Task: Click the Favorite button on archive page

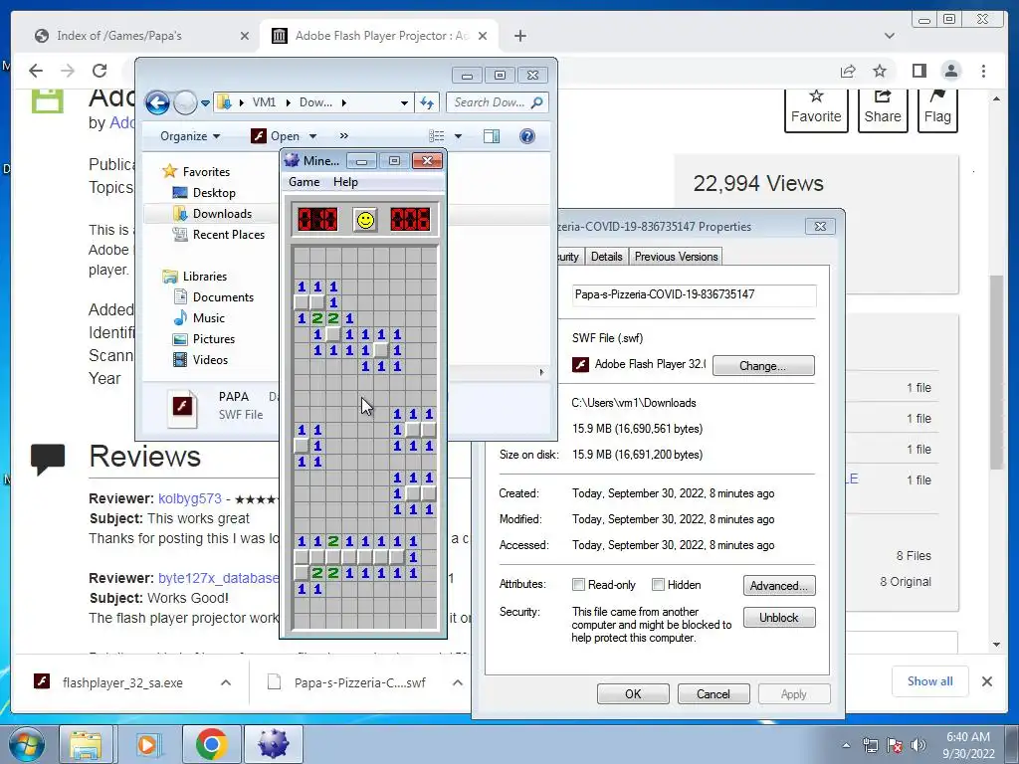Action: coord(816,109)
